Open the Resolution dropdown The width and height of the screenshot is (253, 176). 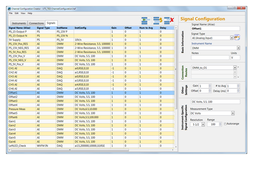(203, 125)
